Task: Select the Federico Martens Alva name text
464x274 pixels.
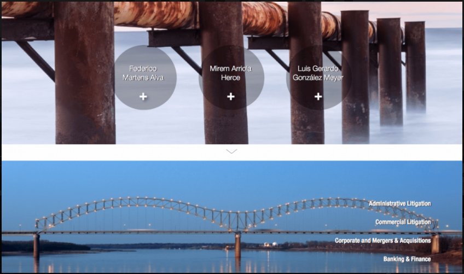Action: (143, 73)
